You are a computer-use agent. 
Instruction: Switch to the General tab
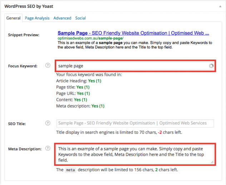click(x=14, y=18)
